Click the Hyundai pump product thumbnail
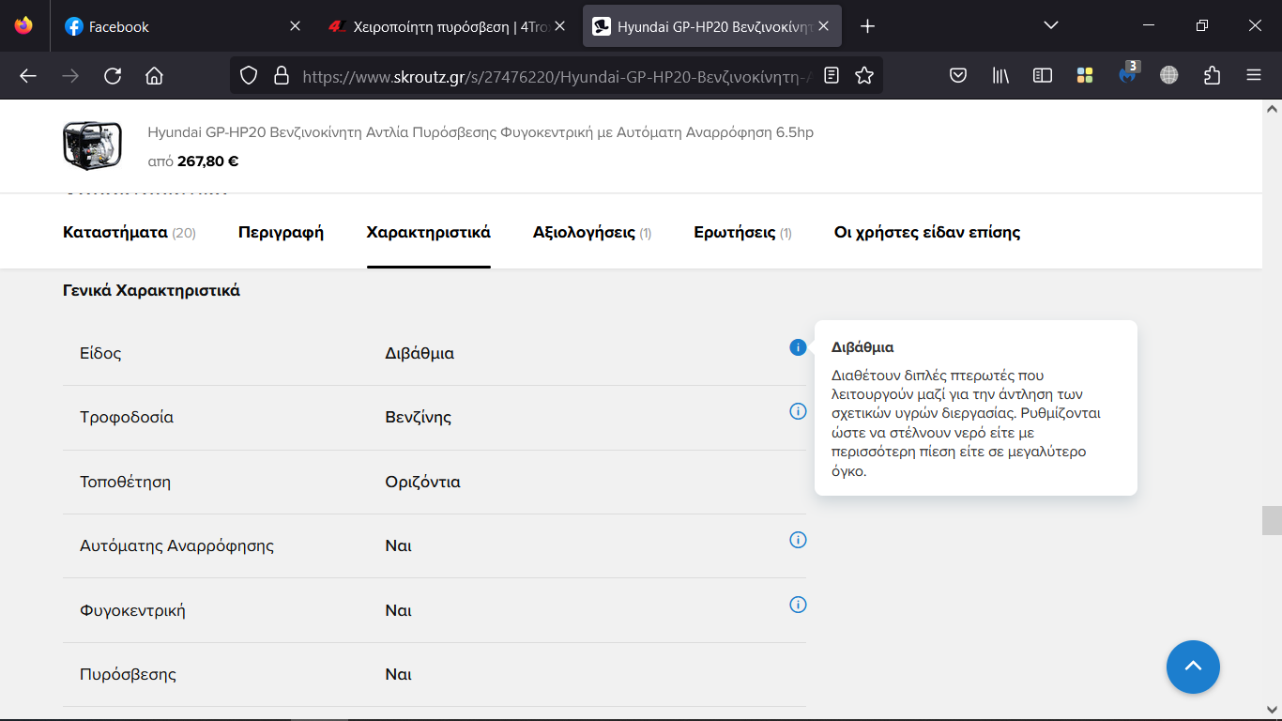The height and width of the screenshot is (721, 1282). pos(91,146)
